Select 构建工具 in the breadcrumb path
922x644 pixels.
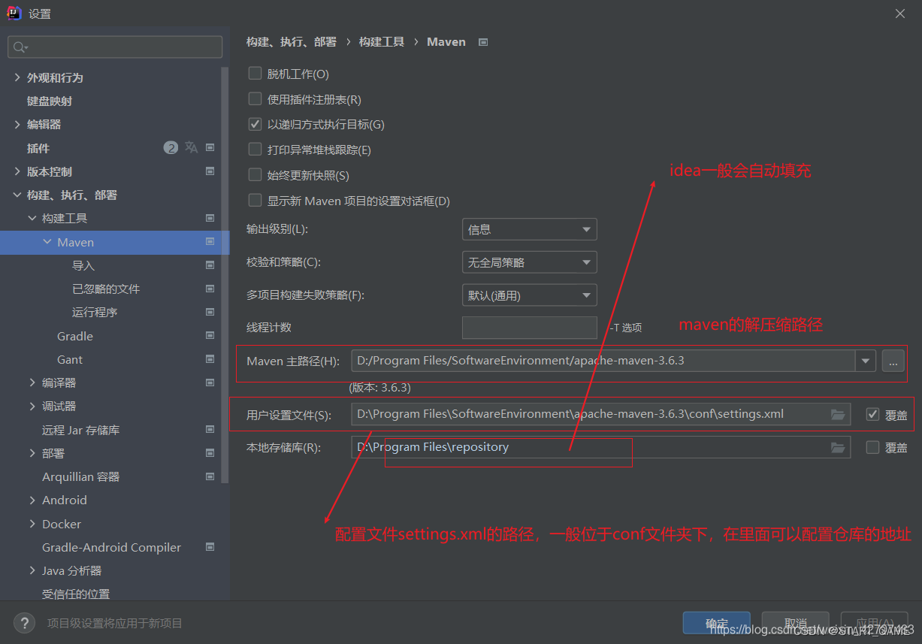click(x=381, y=42)
